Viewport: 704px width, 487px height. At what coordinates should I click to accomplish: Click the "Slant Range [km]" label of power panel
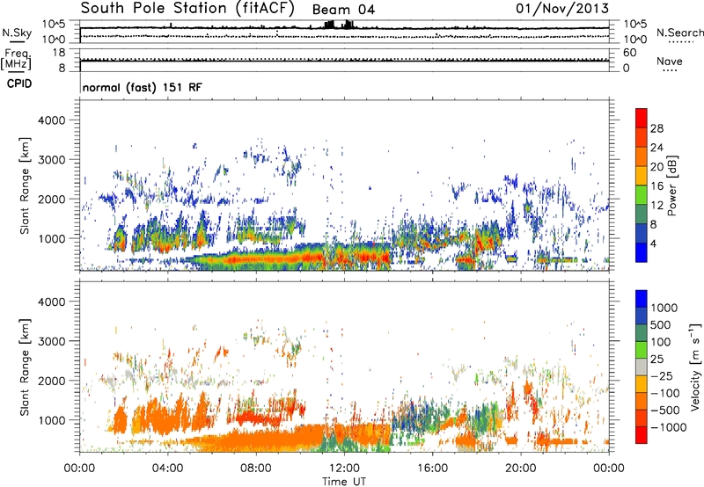coord(25,185)
